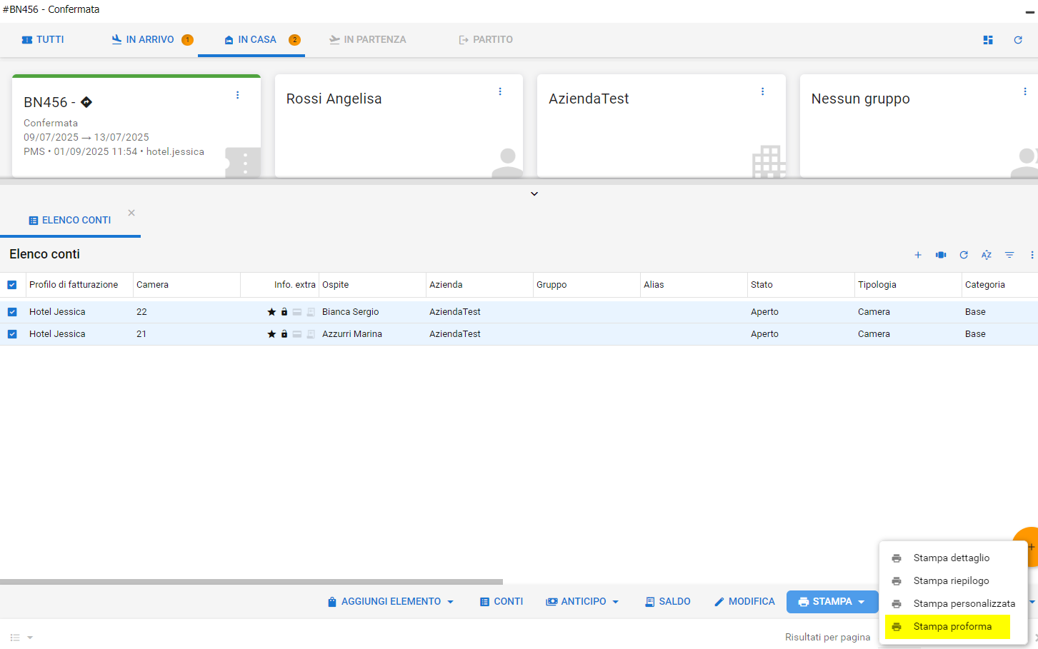The height and width of the screenshot is (649, 1038).
Task: Choose Stampa proforma from the print menu
Action: click(x=952, y=627)
